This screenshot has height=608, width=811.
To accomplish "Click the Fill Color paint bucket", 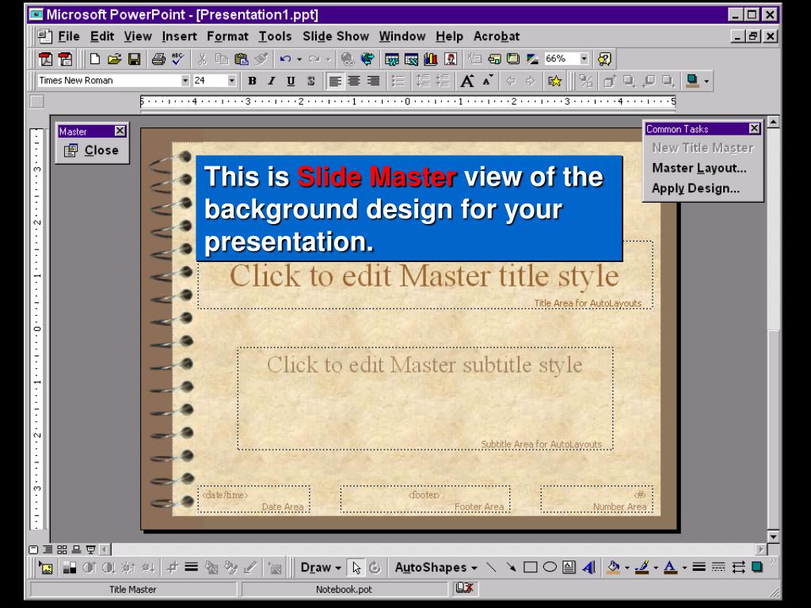I will [614, 568].
